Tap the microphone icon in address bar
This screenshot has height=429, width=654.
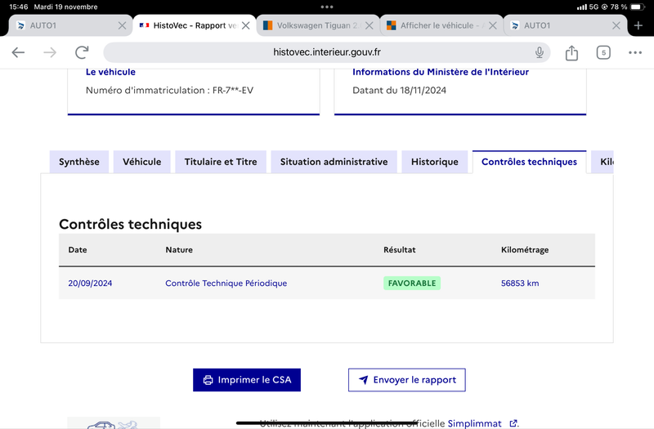coord(540,52)
